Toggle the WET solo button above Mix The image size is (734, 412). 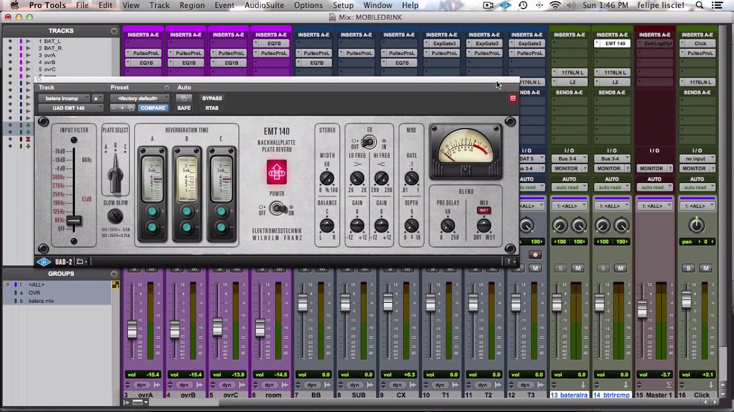(484, 210)
